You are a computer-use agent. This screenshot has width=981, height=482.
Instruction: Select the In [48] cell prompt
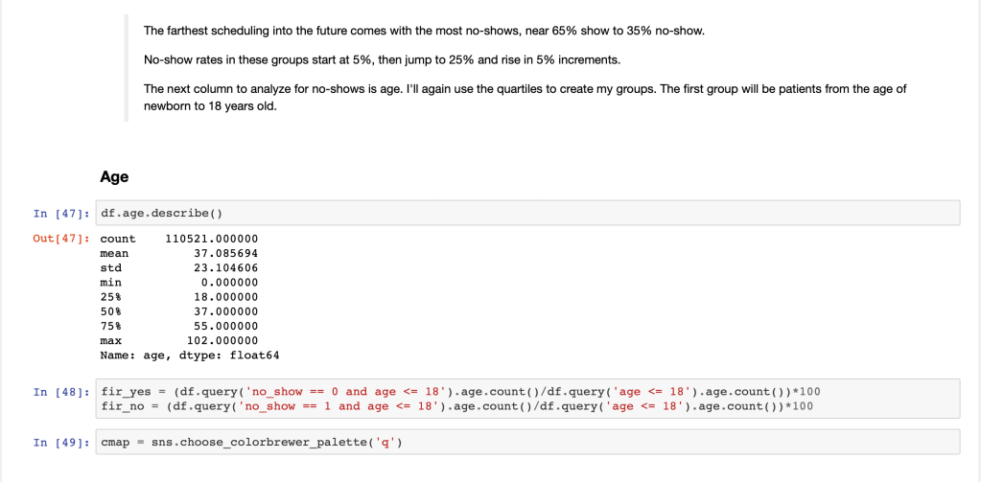59,392
